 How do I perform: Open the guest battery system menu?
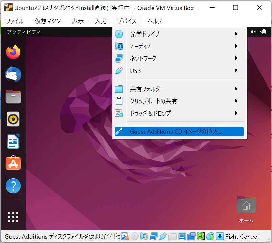(263, 32)
